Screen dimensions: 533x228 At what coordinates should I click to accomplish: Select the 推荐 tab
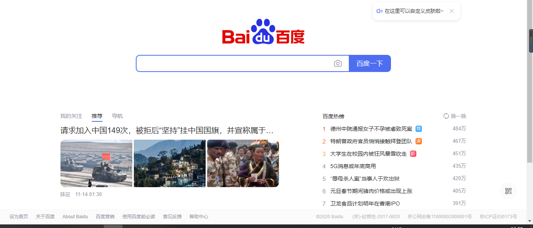coord(97,116)
